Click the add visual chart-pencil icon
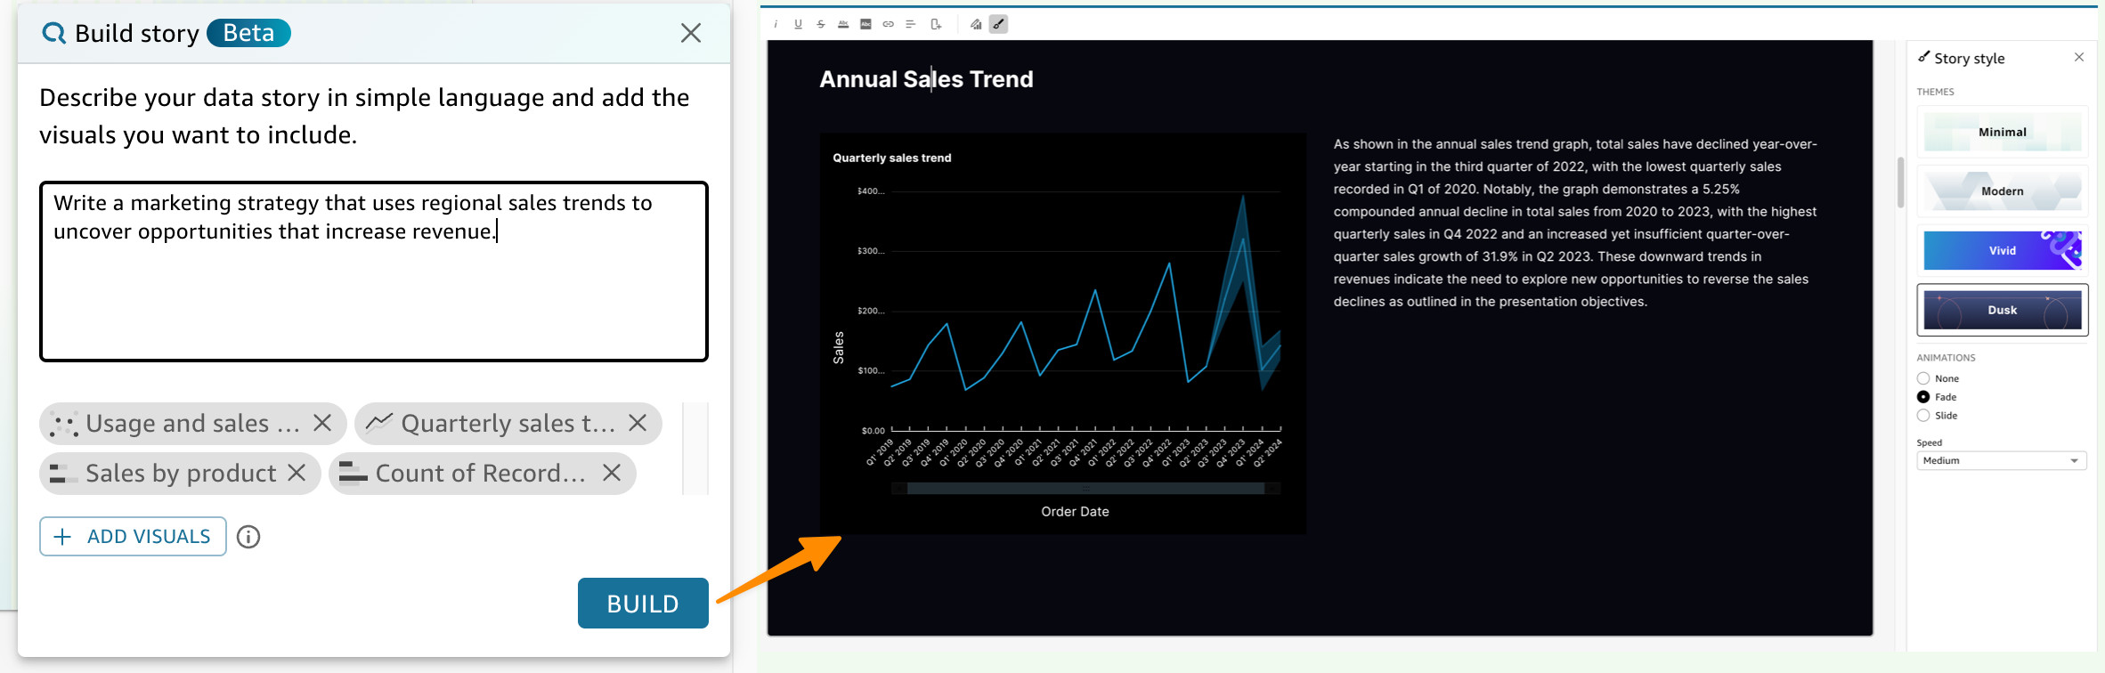 (x=976, y=24)
